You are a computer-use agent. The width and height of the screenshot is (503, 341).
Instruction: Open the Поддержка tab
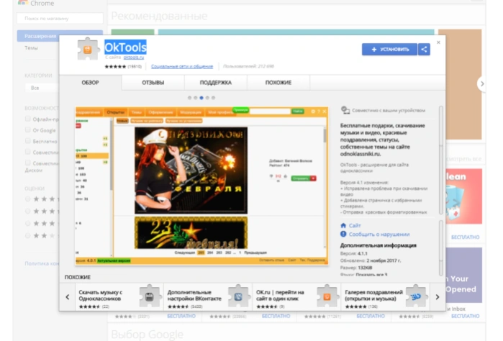(216, 83)
